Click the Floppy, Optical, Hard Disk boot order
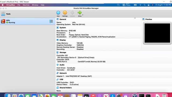This screenshot has height=97, width=172. (x=79, y=35)
